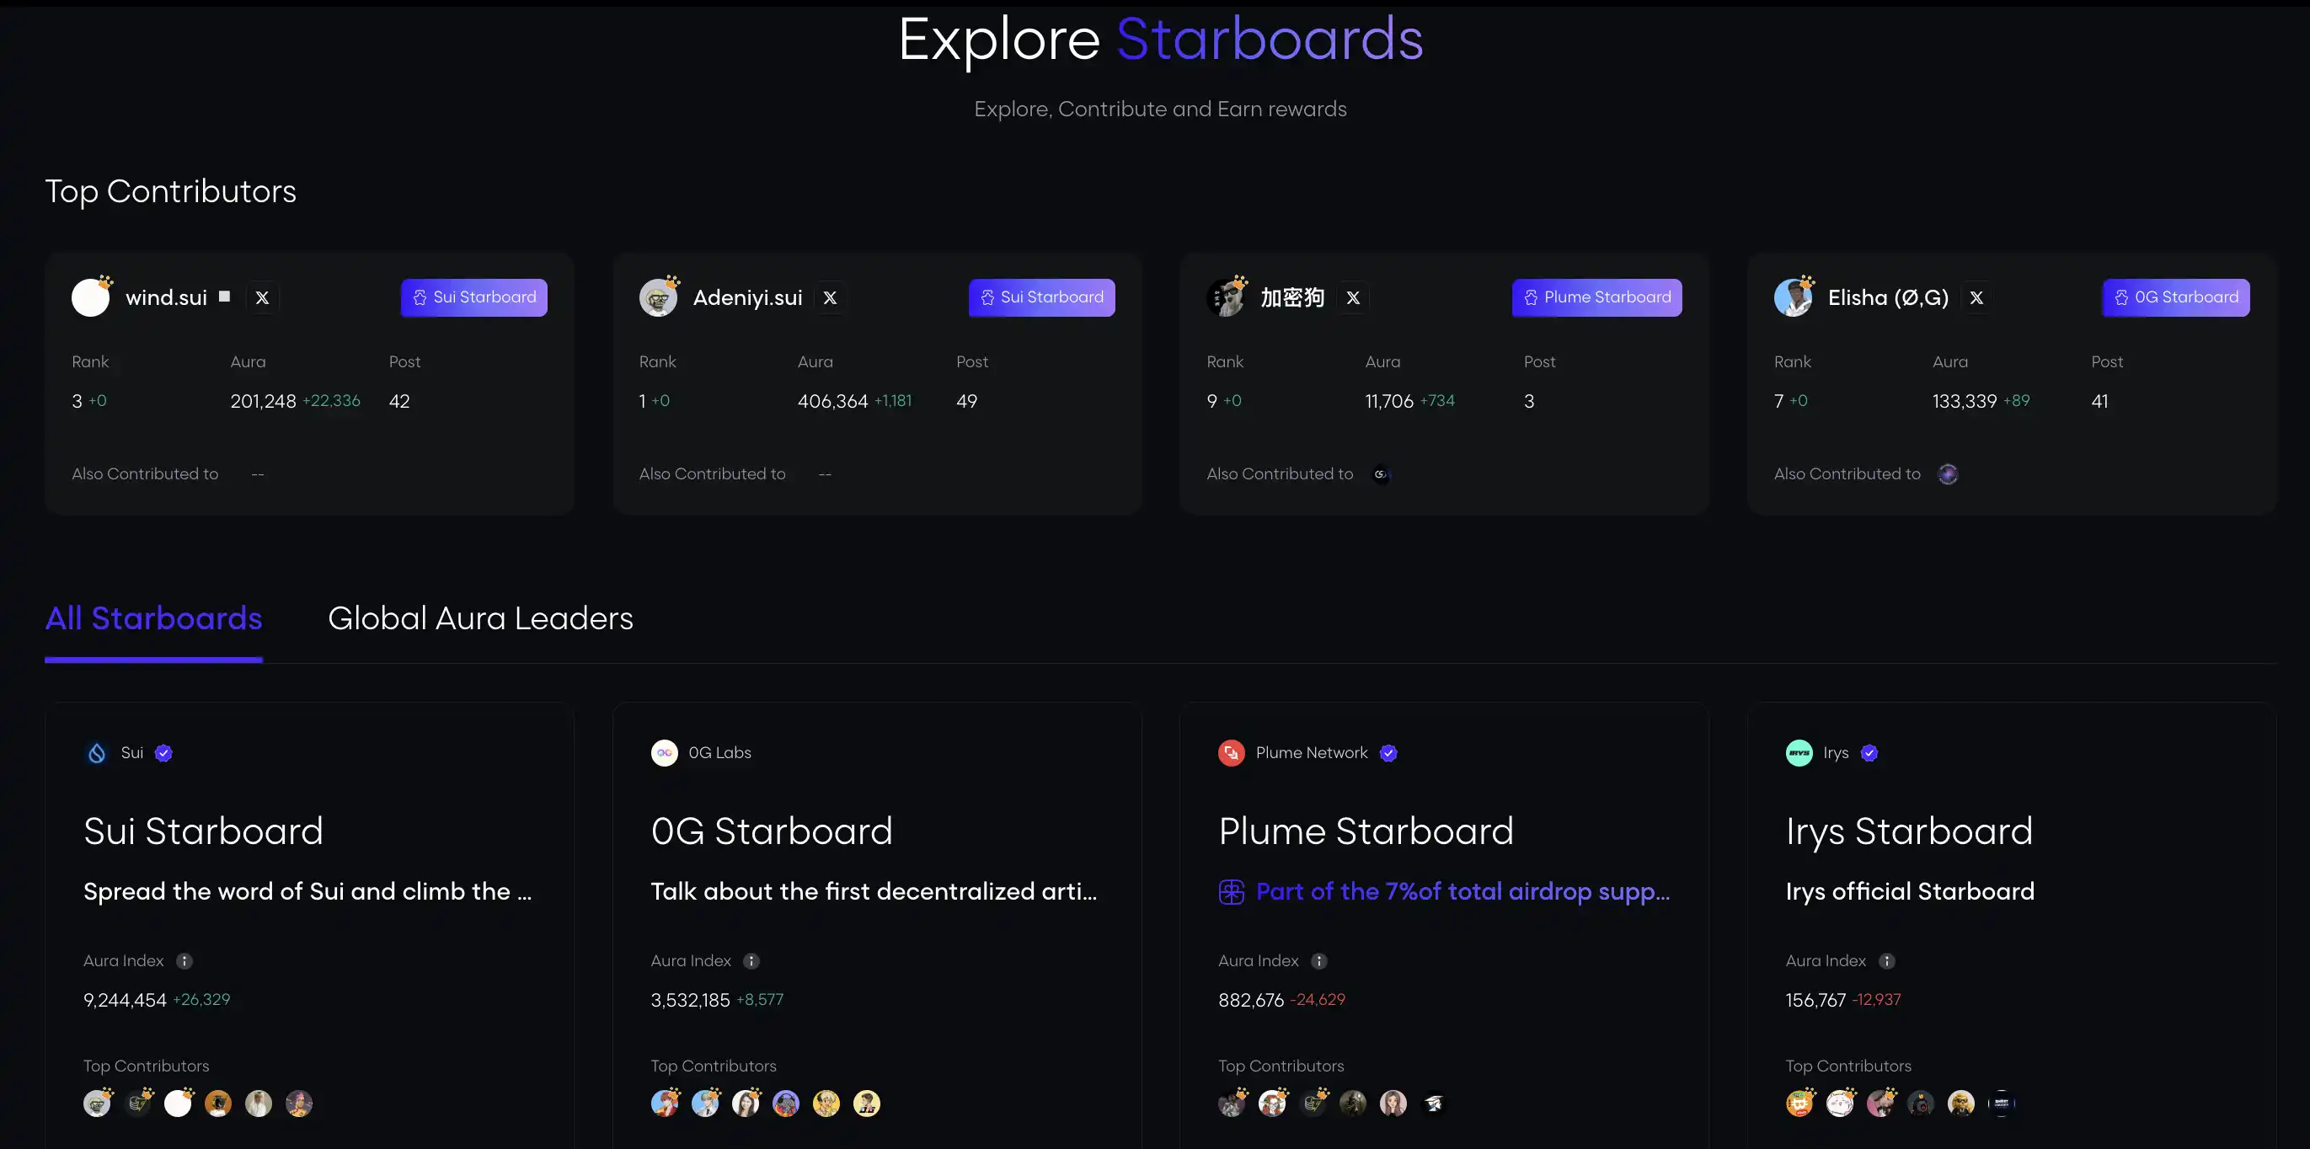2310x1149 pixels.
Task: Click verified badge next to Irys
Action: coord(1869,753)
